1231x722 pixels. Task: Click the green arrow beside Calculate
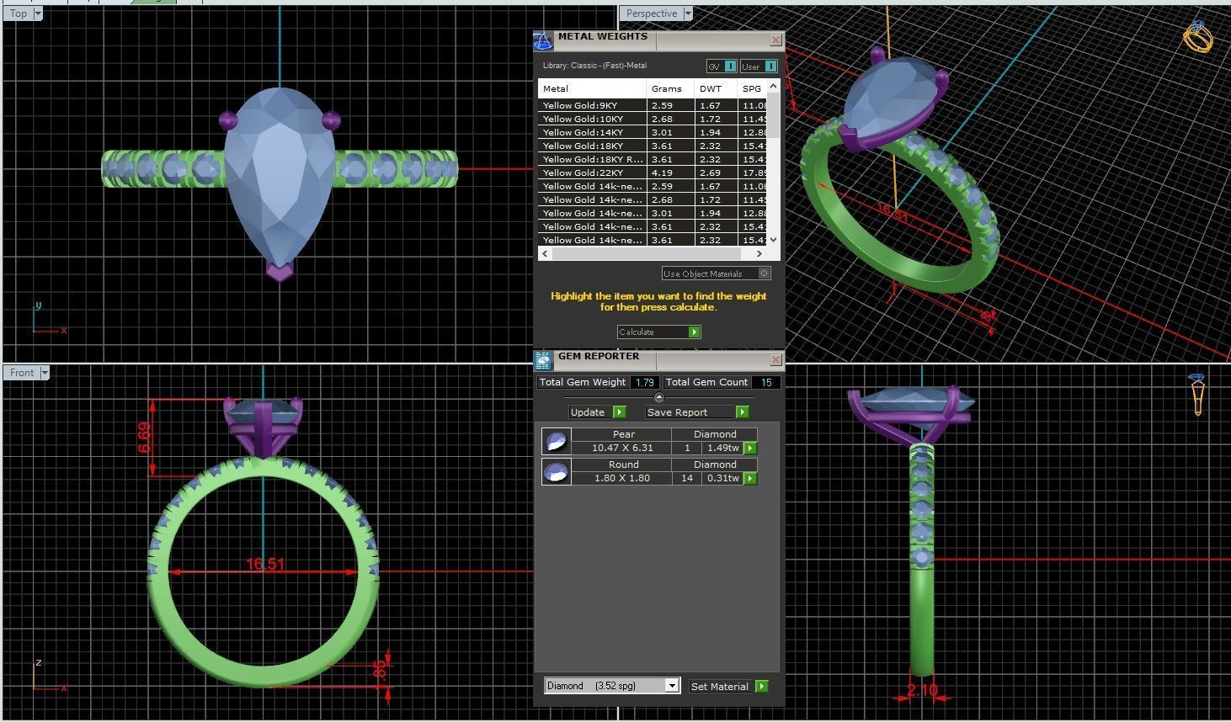695,332
